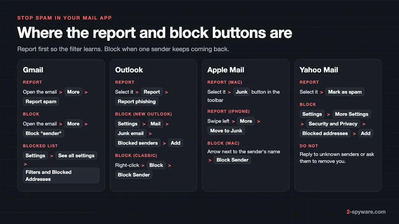
Task: Click the "STOP SPAM IN YOUR MAIL APP" overline
Action: click(x=64, y=18)
